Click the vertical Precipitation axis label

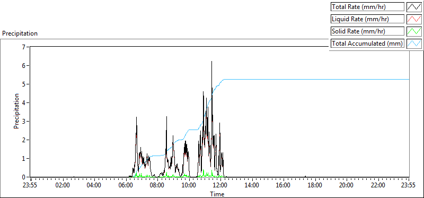(16, 111)
